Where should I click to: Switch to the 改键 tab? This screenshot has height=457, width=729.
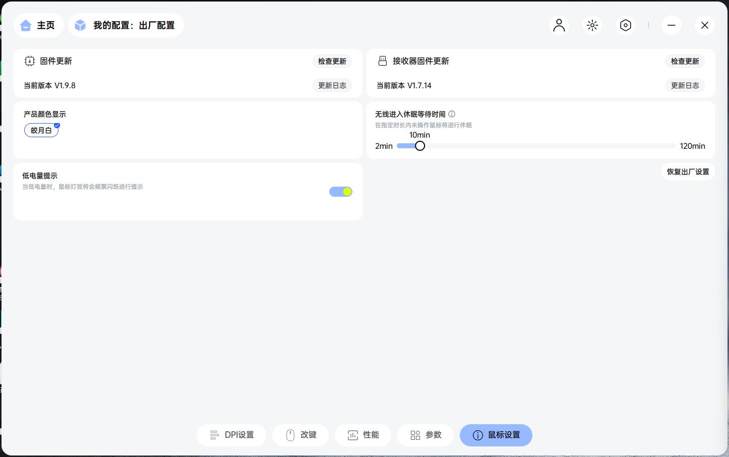(x=300, y=435)
